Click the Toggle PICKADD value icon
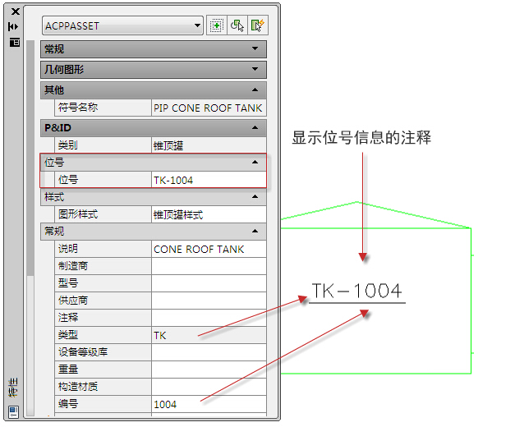515x427 pixels. click(x=217, y=25)
